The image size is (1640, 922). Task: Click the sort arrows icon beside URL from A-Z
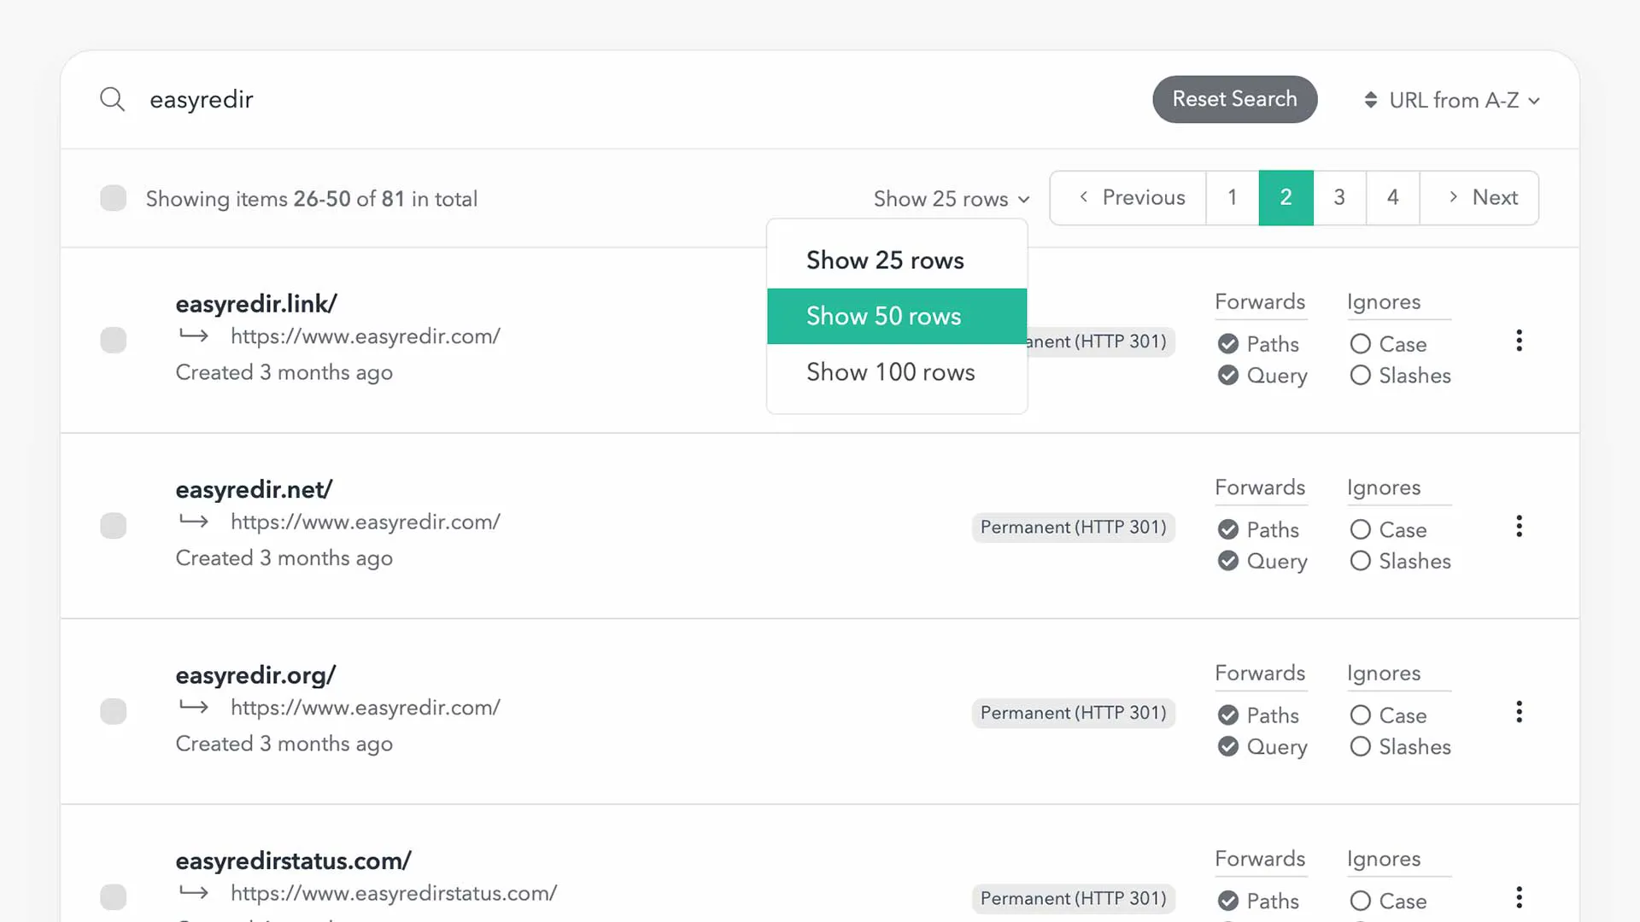(1370, 100)
